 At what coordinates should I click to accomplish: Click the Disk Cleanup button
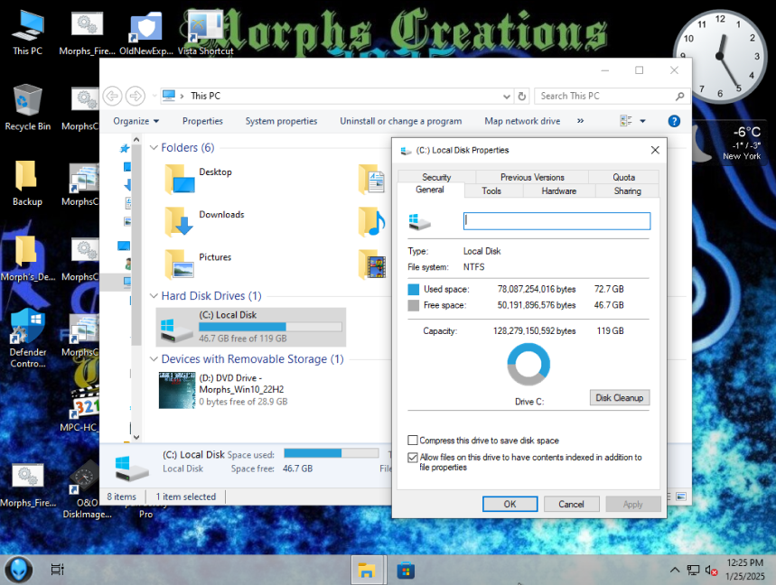point(620,397)
